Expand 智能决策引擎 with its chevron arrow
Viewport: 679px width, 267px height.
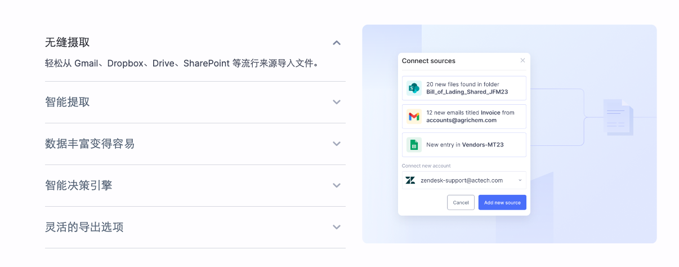[x=337, y=185]
